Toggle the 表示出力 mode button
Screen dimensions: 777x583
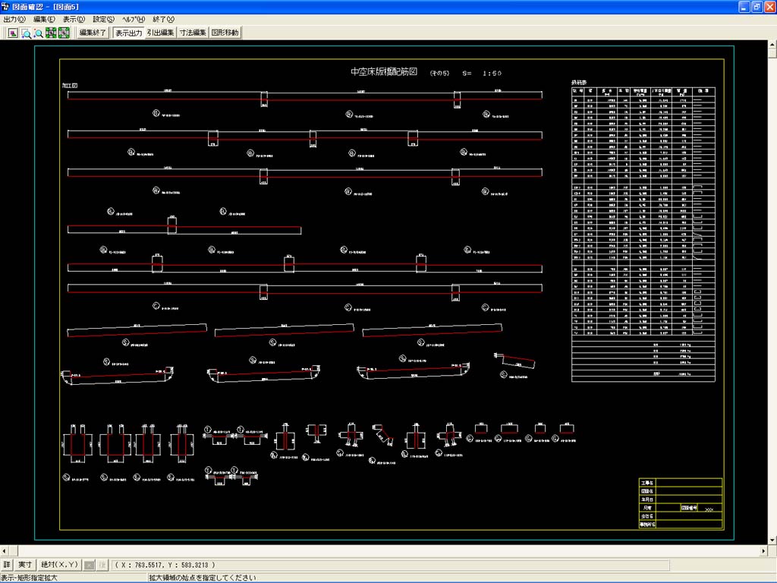pyautogui.click(x=128, y=33)
